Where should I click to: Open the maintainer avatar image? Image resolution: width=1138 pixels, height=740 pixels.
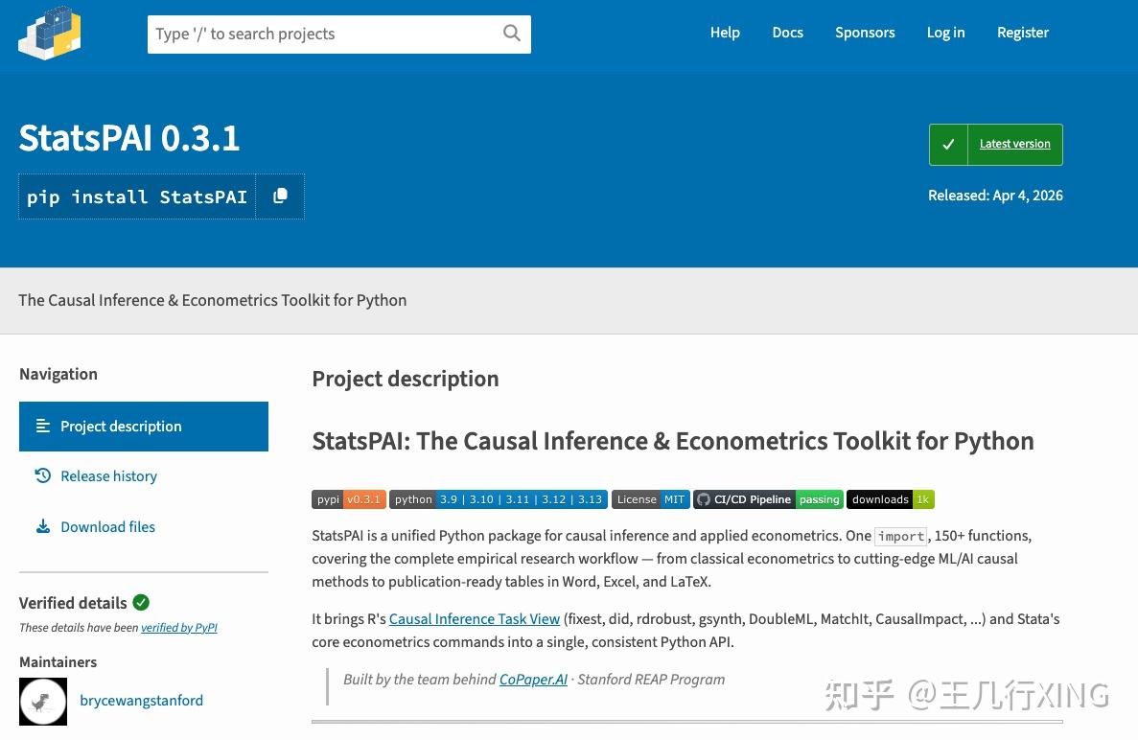(x=43, y=702)
